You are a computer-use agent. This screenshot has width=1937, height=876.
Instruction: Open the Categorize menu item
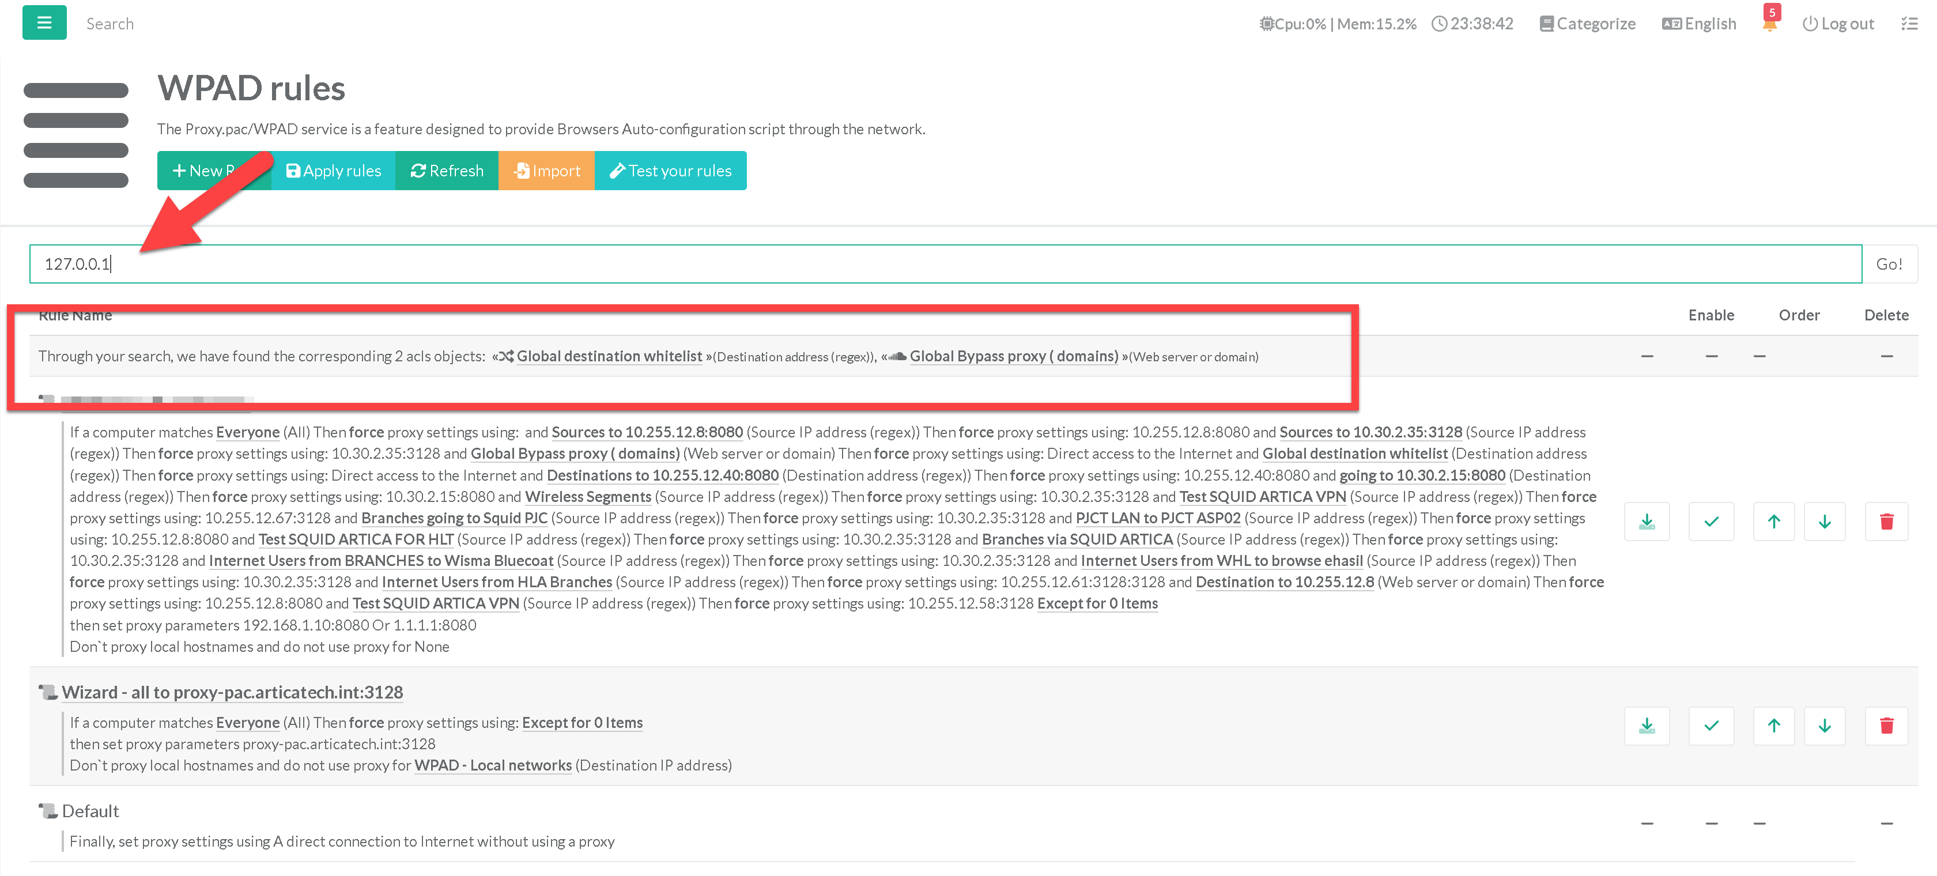(1587, 23)
